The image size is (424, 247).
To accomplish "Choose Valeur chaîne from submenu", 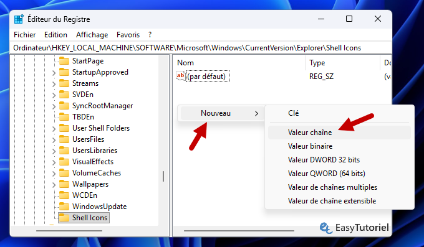I will (339, 133).
